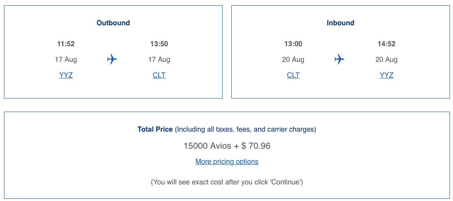Select the 13:50 outbound arrival time
This screenshot has height=201, width=453.
[x=159, y=44]
